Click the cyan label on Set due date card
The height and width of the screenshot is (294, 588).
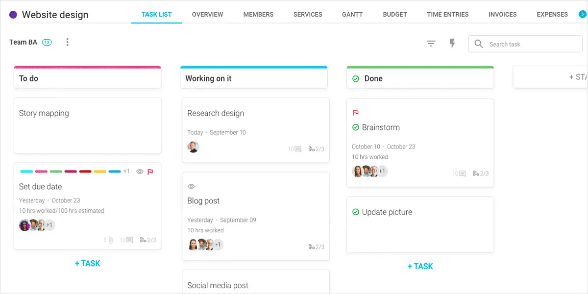pyautogui.click(x=26, y=171)
